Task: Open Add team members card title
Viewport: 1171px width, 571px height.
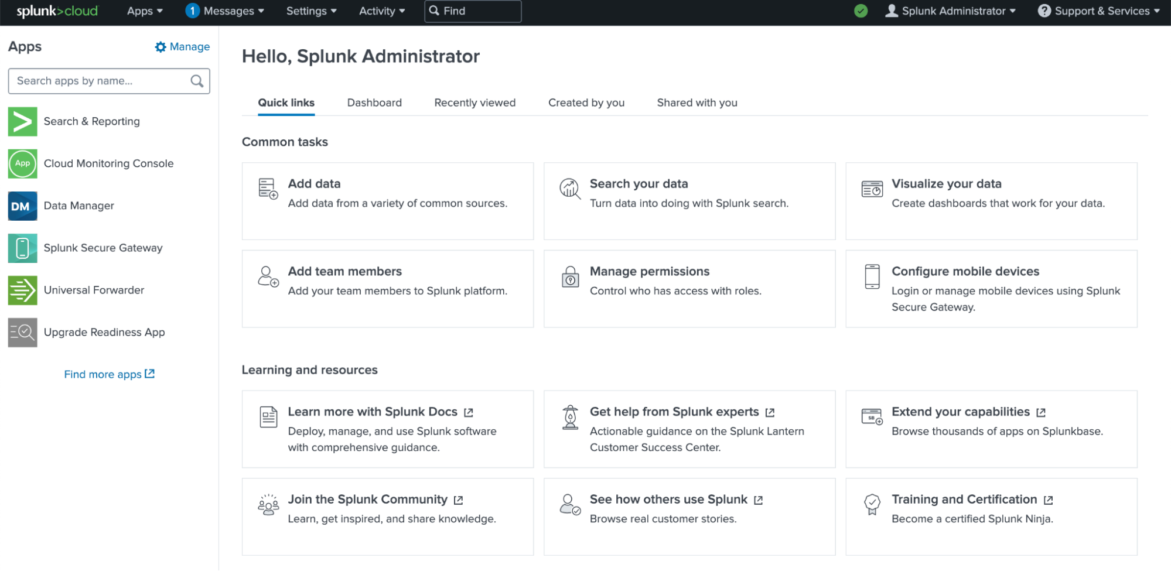Action: (x=345, y=271)
